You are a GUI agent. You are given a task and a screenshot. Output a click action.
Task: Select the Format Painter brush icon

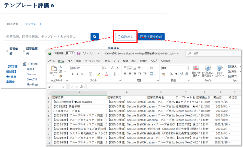pos(60,76)
